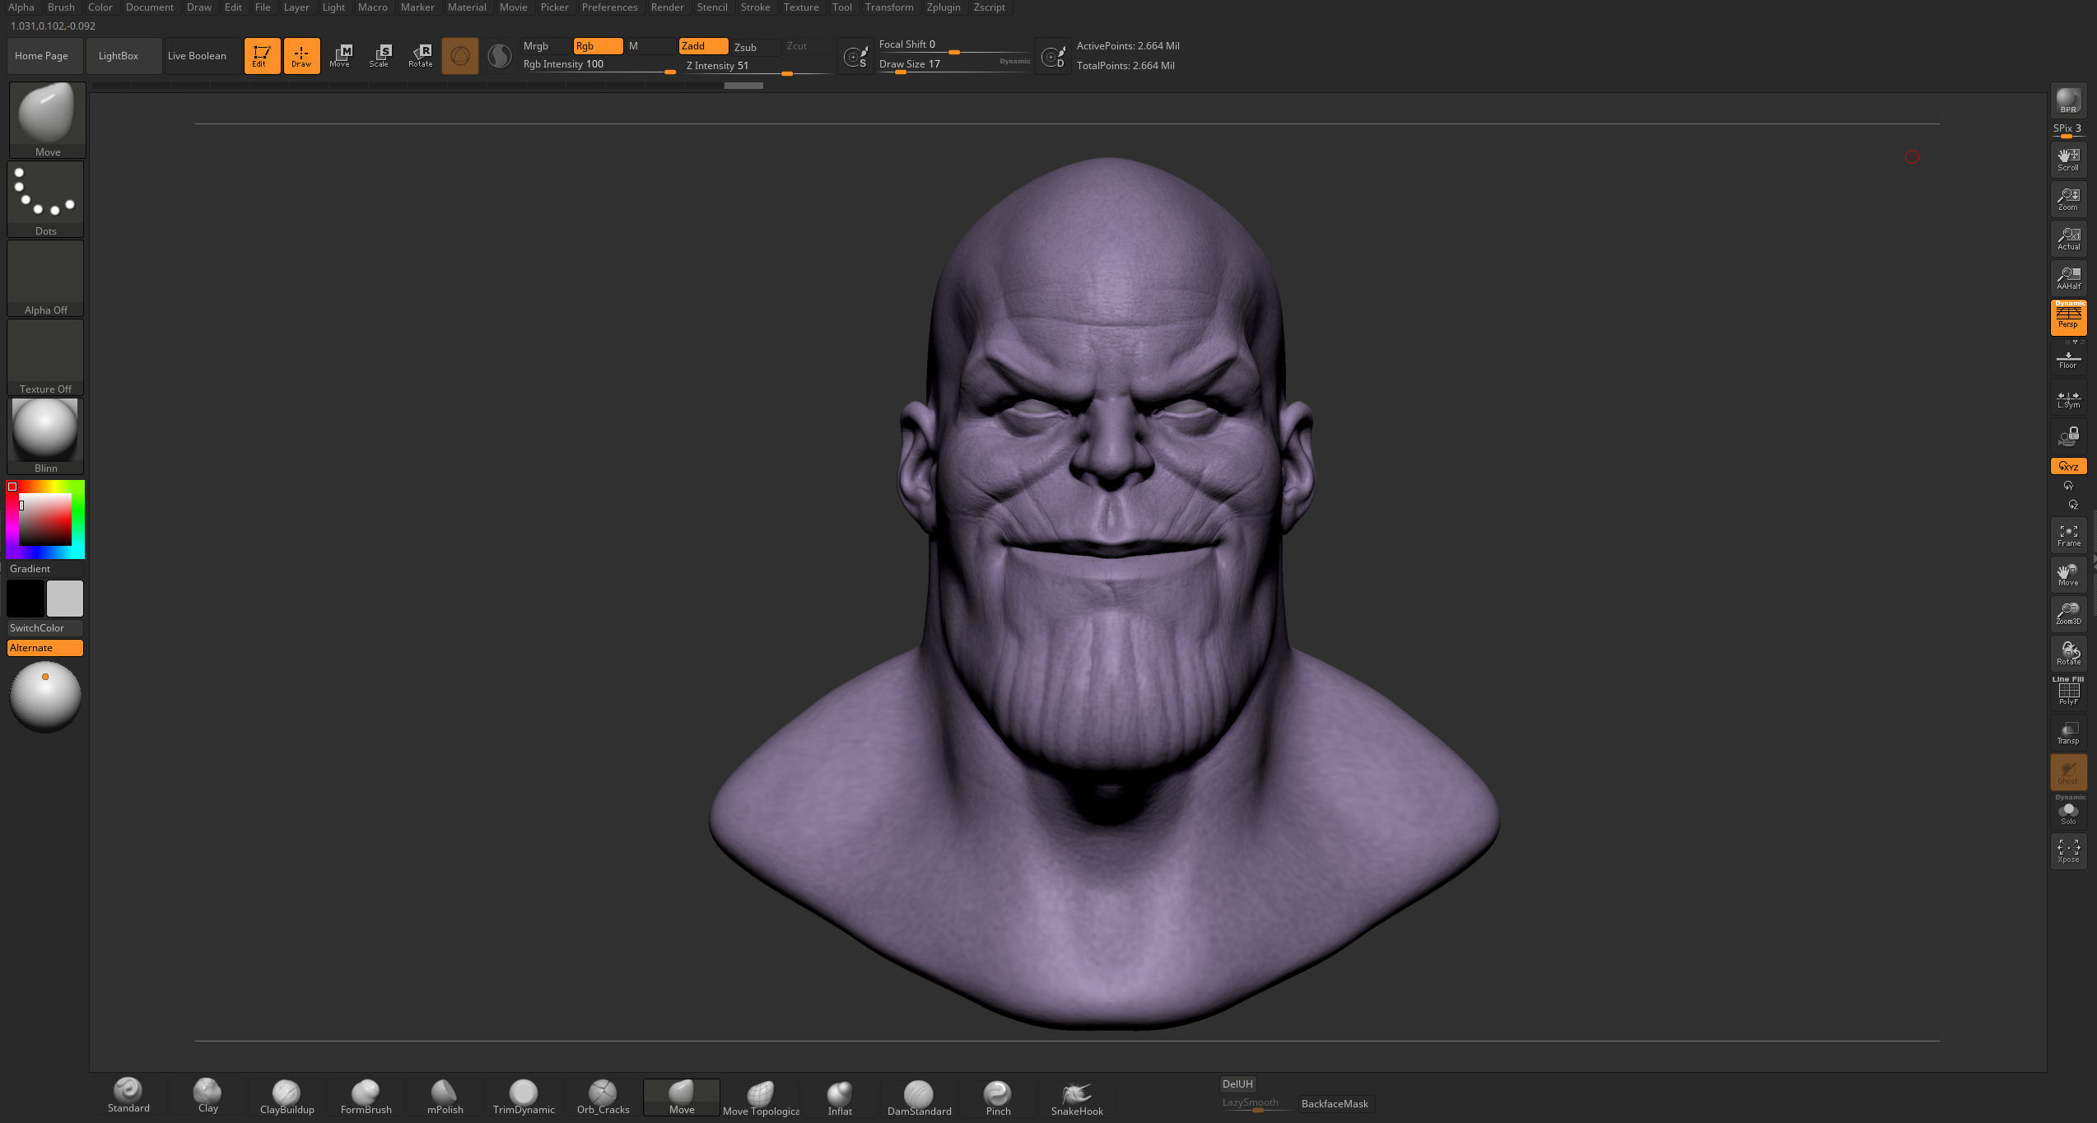Screen dimensions: 2097x1123
Task: Toggle Persp perspective view
Action: [2068, 317]
